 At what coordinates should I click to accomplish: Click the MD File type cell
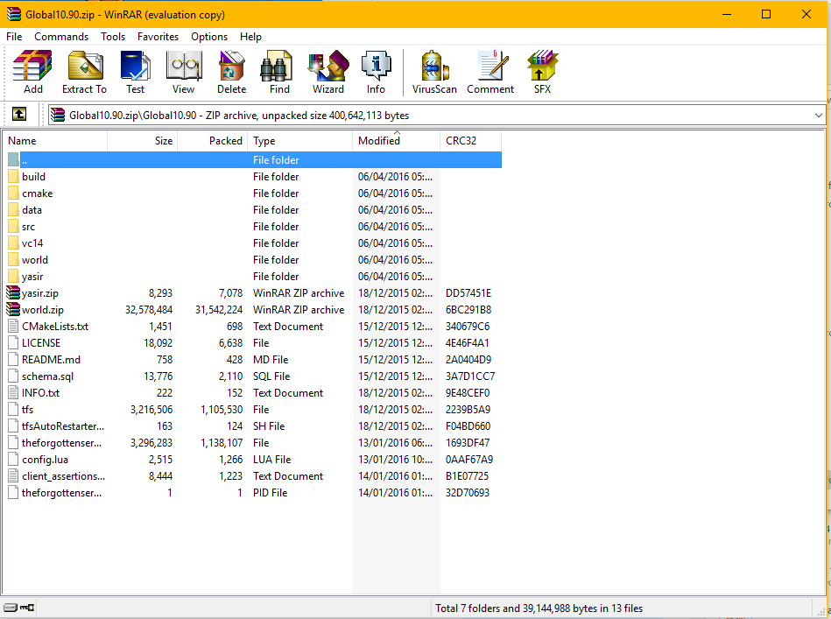(x=271, y=359)
